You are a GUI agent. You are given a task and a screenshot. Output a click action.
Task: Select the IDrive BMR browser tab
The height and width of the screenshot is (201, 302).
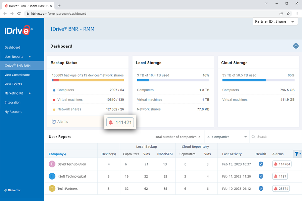(x=28, y=6)
